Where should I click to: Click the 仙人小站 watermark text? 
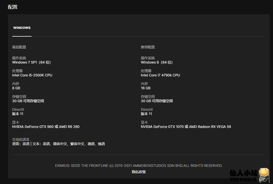[243, 173]
